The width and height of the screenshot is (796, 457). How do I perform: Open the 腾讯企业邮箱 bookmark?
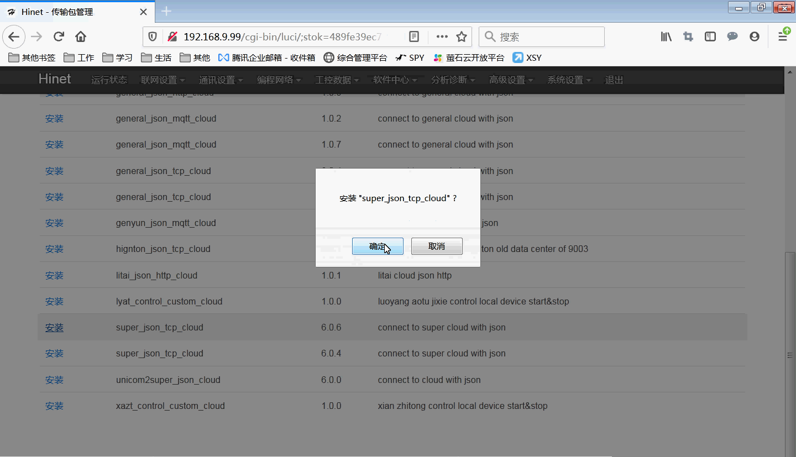coord(266,57)
